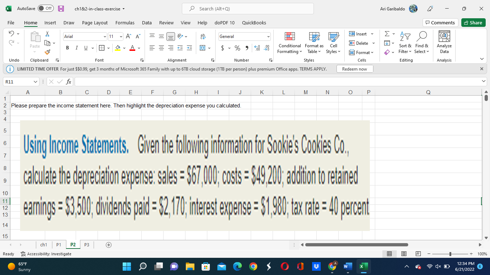490x275 pixels.
Task: Click the Cut scissors icon
Action: (47, 34)
